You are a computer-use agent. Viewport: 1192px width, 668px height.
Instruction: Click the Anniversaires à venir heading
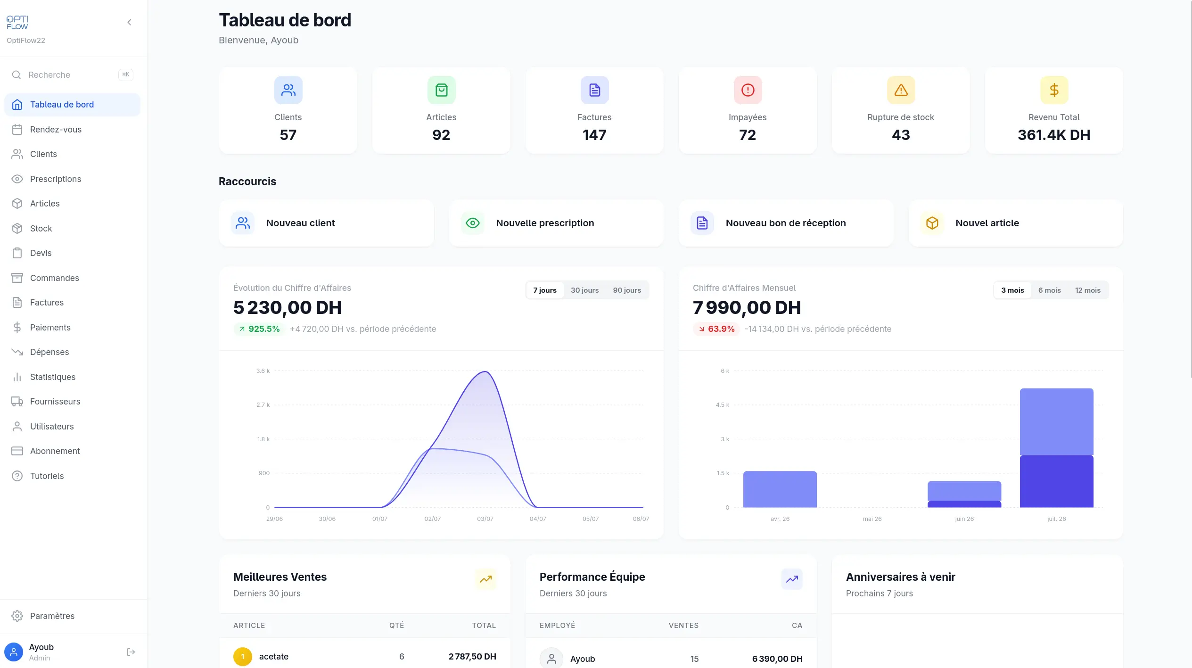click(x=900, y=577)
